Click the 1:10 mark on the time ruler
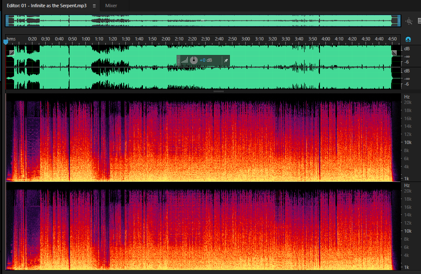The image size is (421, 274). tap(99, 39)
